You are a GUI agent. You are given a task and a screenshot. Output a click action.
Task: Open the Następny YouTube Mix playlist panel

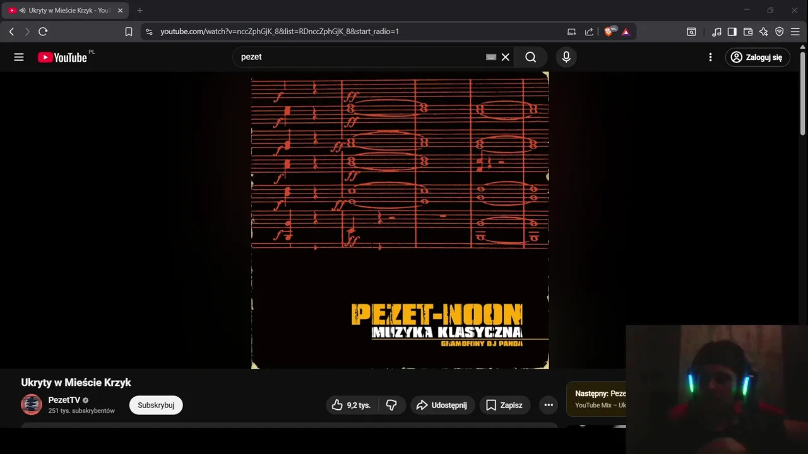[597, 399]
